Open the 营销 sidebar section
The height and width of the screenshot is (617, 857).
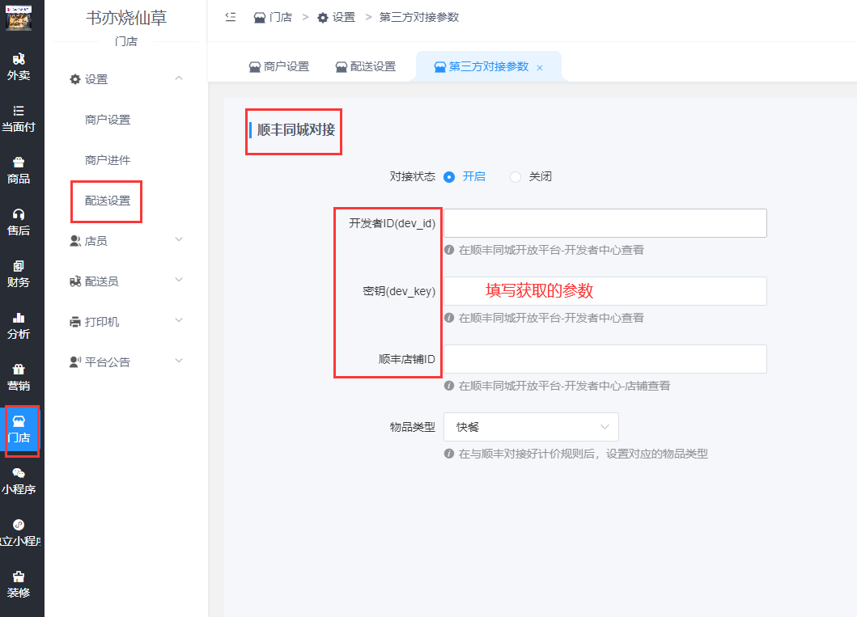click(x=19, y=378)
